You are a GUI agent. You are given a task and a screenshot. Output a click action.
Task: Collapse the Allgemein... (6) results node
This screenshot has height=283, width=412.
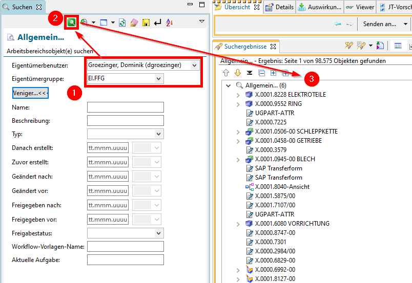(229, 85)
